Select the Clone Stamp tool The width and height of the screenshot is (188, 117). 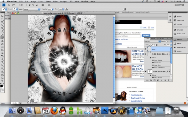point(2,41)
